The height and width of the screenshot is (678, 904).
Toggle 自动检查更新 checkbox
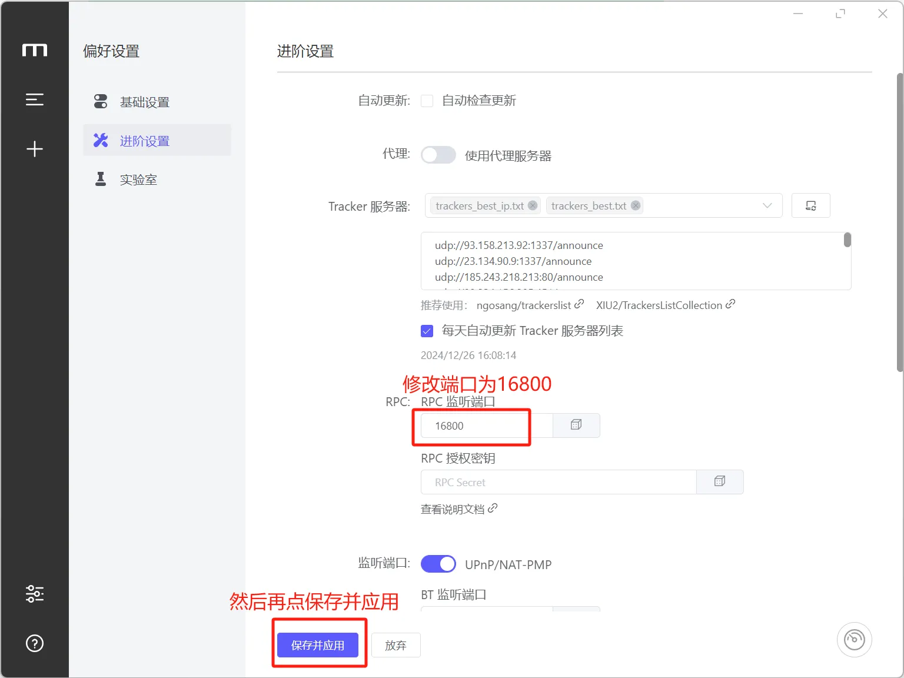point(427,101)
